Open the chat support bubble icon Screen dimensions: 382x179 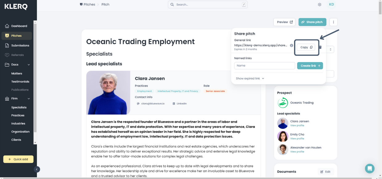tap(370, 169)
